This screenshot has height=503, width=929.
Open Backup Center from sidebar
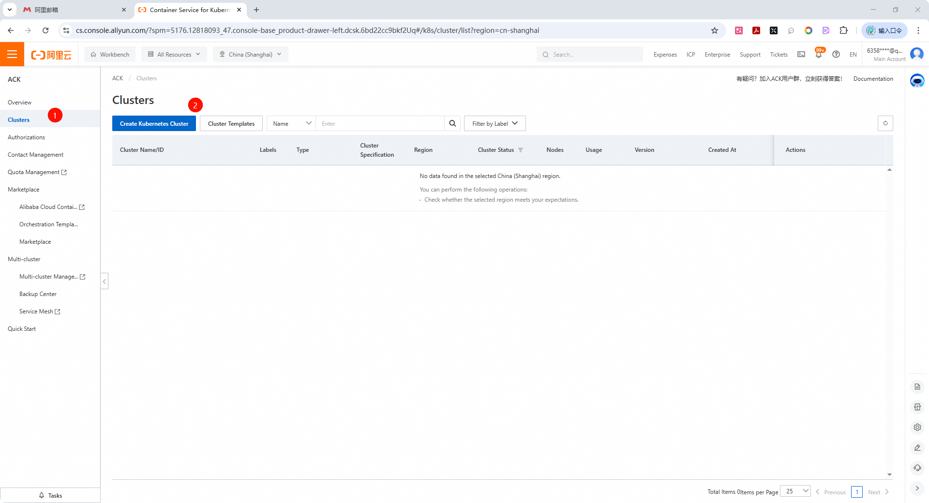[38, 294]
